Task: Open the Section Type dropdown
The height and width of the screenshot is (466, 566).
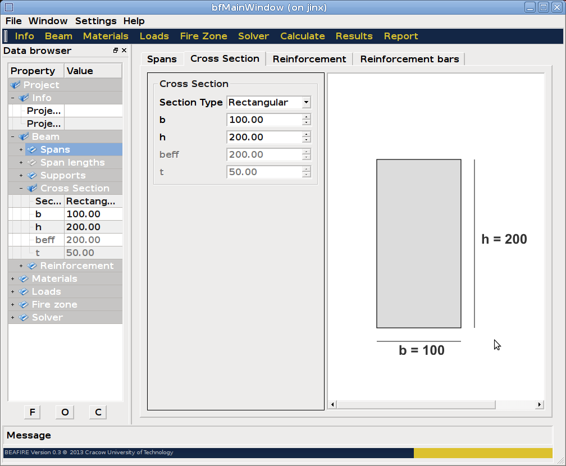Action: click(x=306, y=102)
